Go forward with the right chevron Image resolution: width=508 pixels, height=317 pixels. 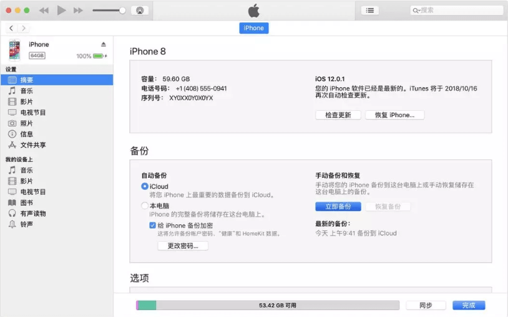23,28
